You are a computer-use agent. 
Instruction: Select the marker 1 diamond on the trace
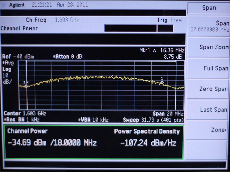coord(162,82)
